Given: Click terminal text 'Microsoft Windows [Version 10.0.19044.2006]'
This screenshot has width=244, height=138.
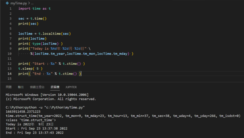Looking at the screenshot, I should pos(47,95).
